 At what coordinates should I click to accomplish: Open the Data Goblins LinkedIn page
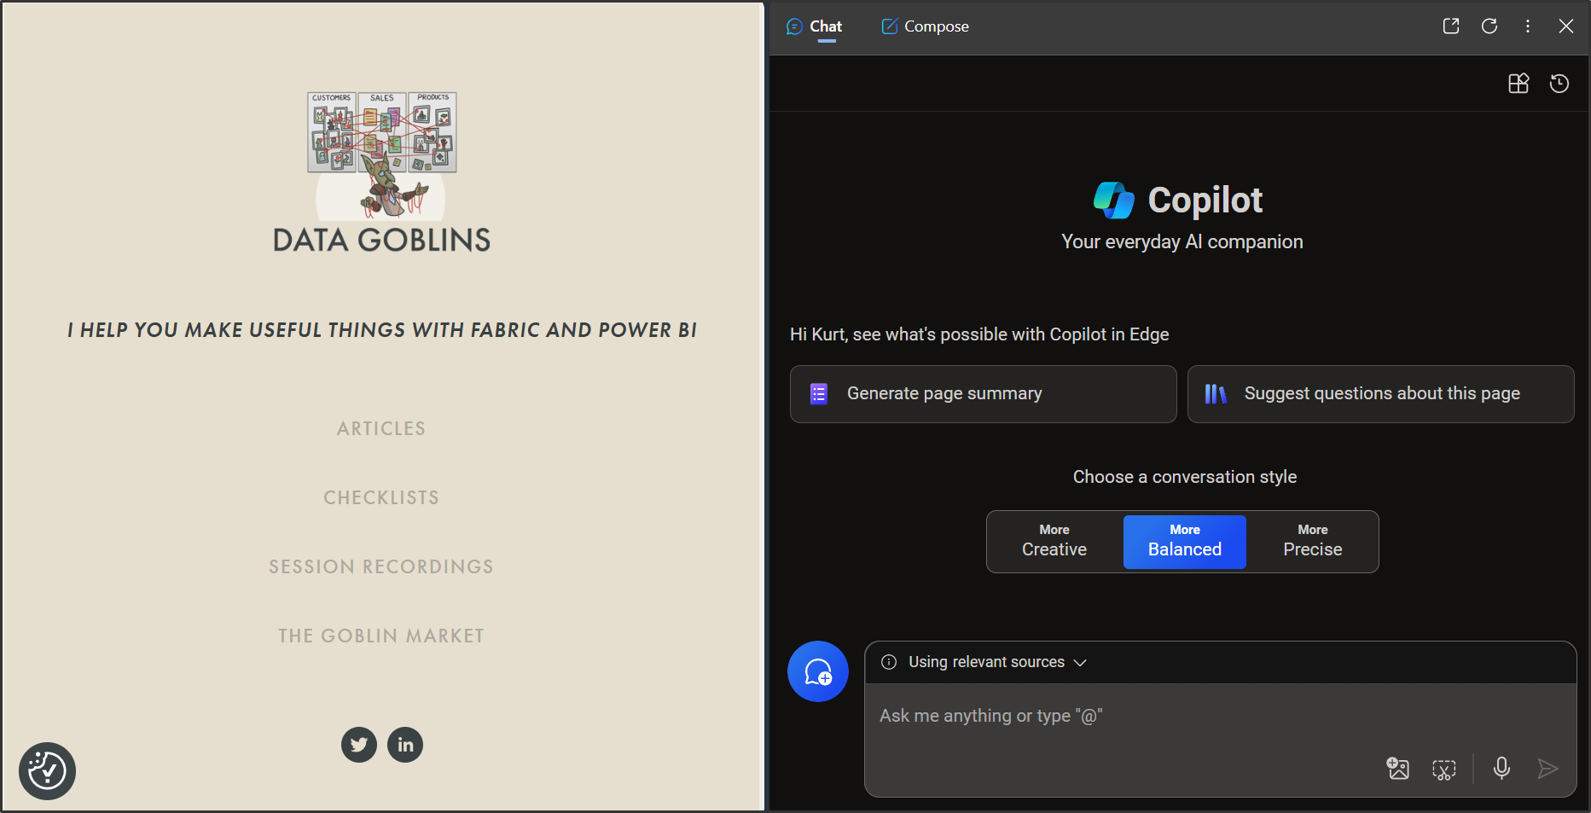[x=405, y=744]
